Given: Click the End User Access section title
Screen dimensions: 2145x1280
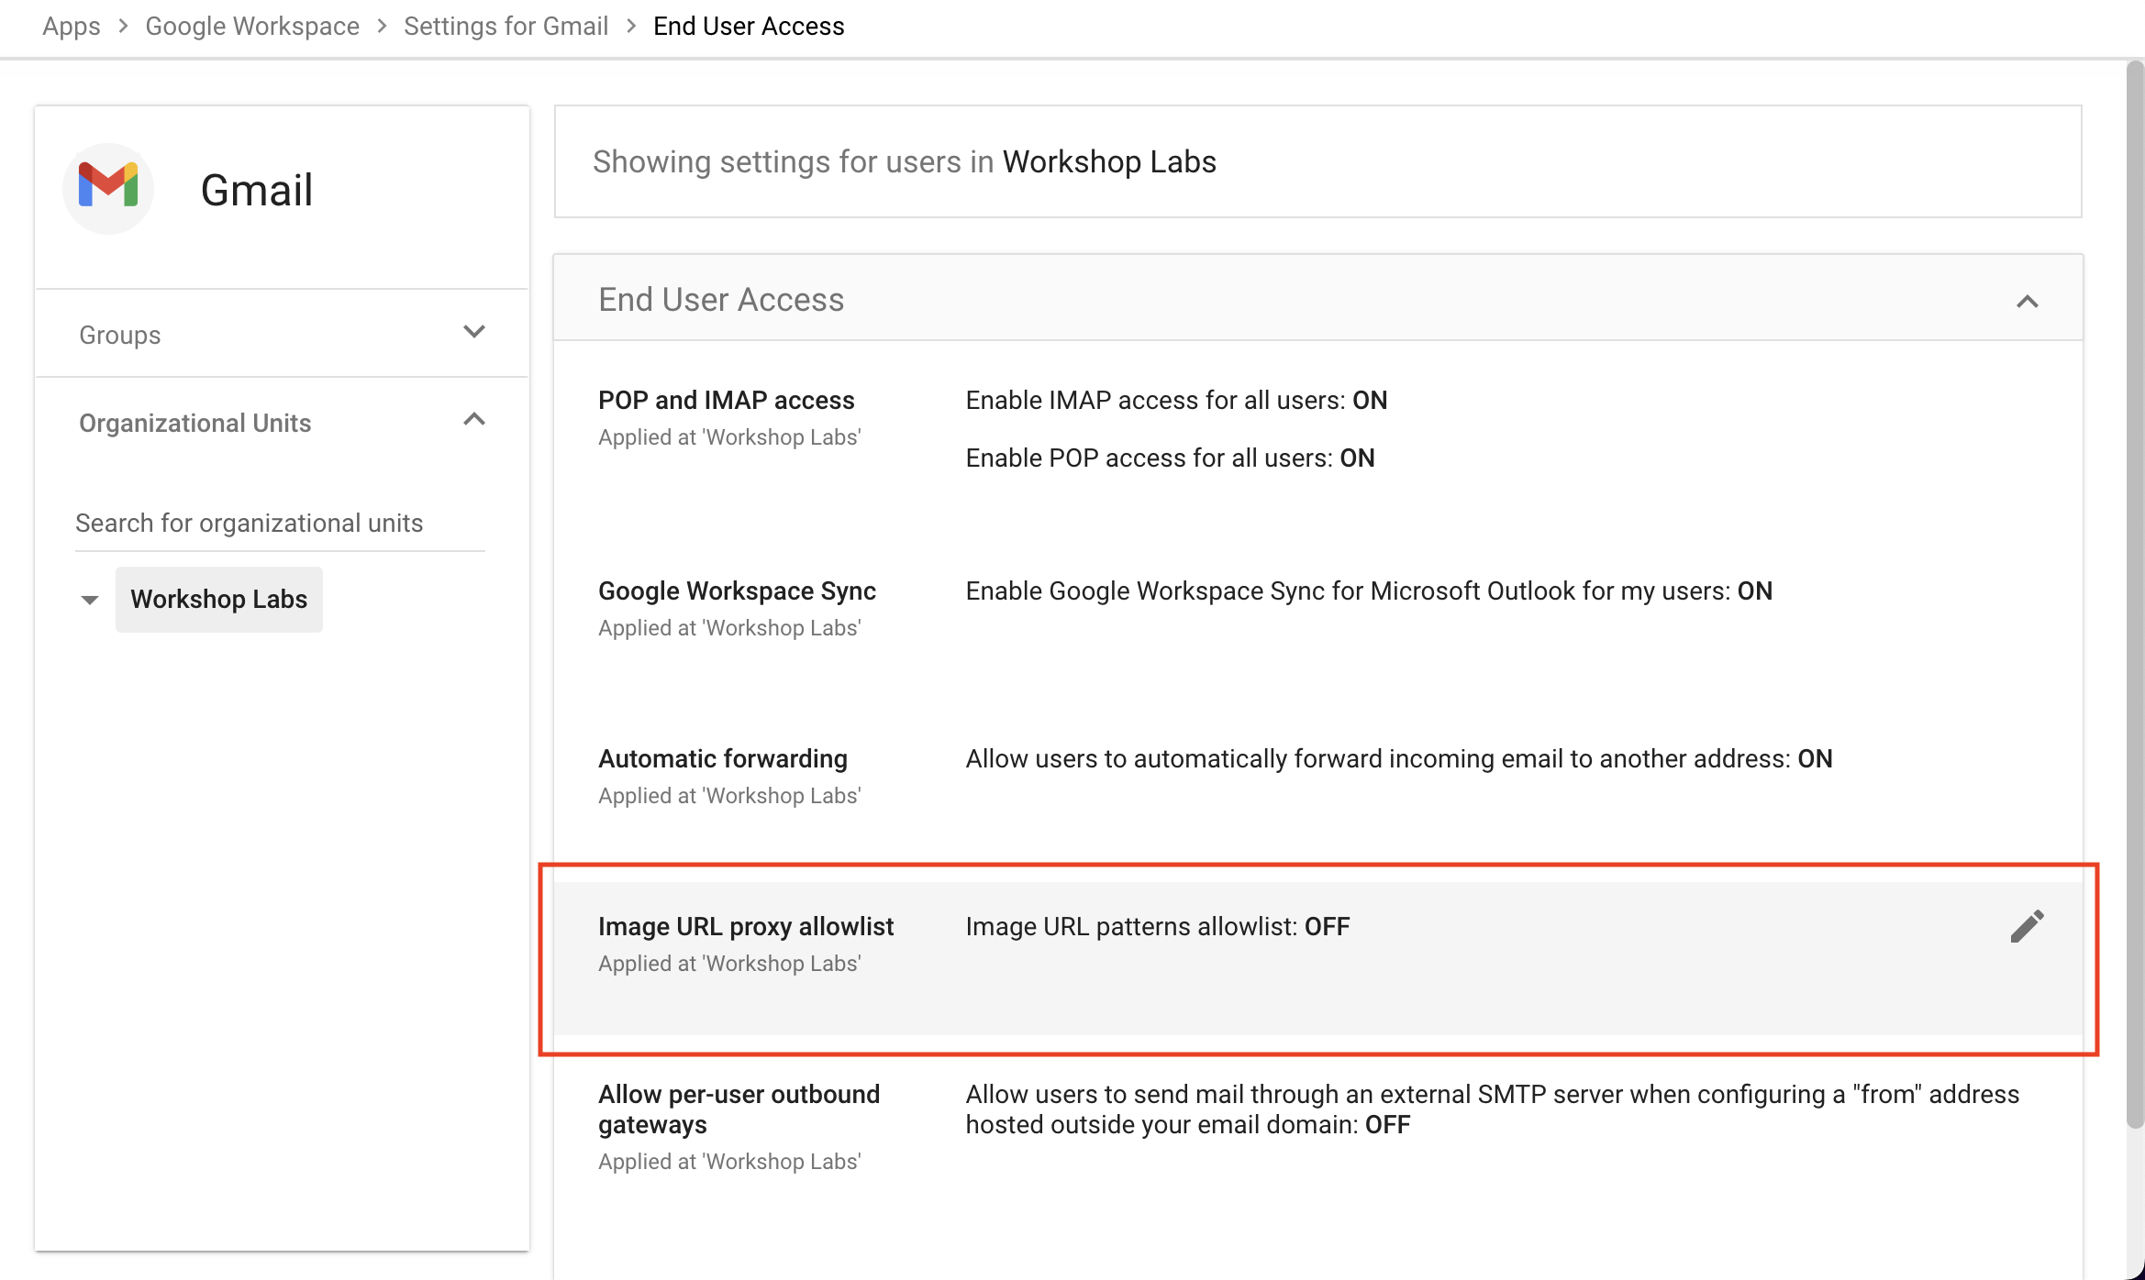Looking at the screenshot, I should (721, 300).
